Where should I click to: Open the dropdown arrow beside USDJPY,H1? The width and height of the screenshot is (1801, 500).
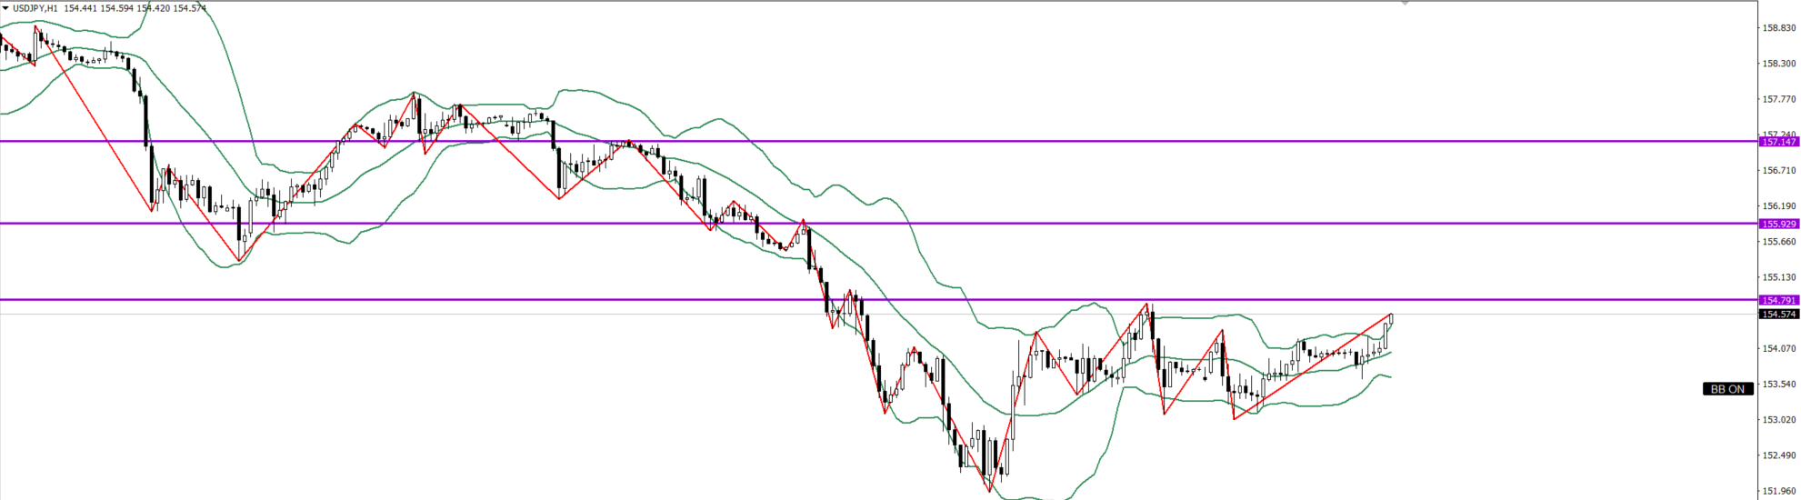point(5,9)
